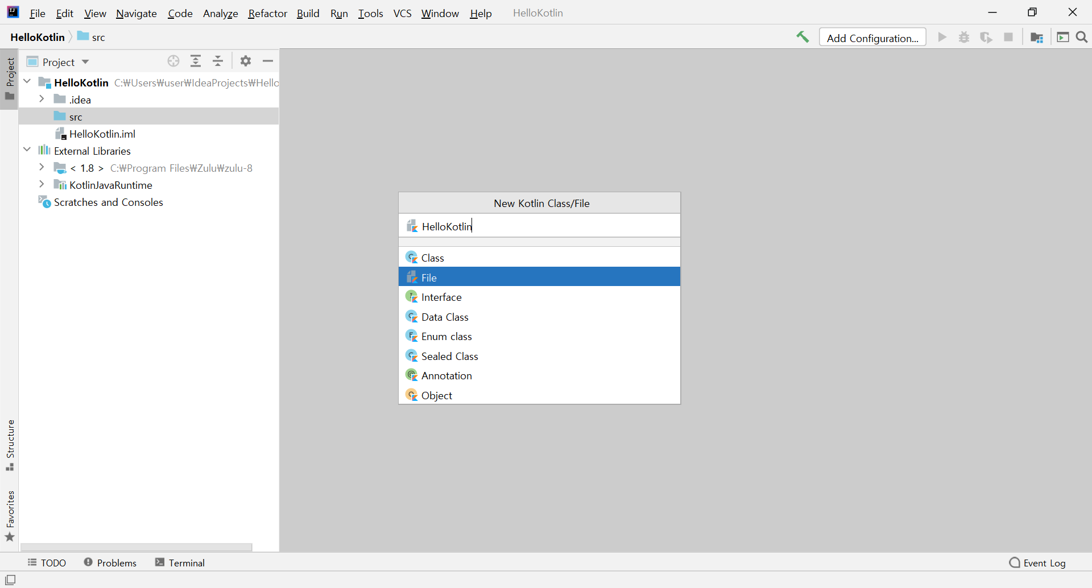The width and height of the screenshot is (1092, 588).
Task: Click the Stop square icon
Action: (1008, 38)
